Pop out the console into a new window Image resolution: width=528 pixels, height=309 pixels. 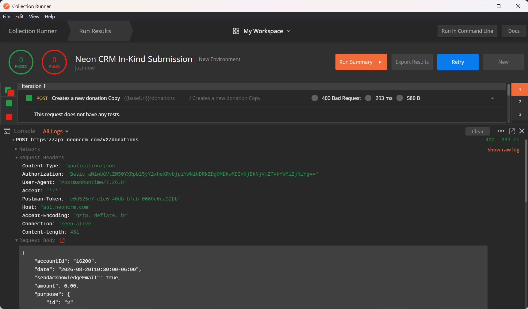tap(512, 131)
